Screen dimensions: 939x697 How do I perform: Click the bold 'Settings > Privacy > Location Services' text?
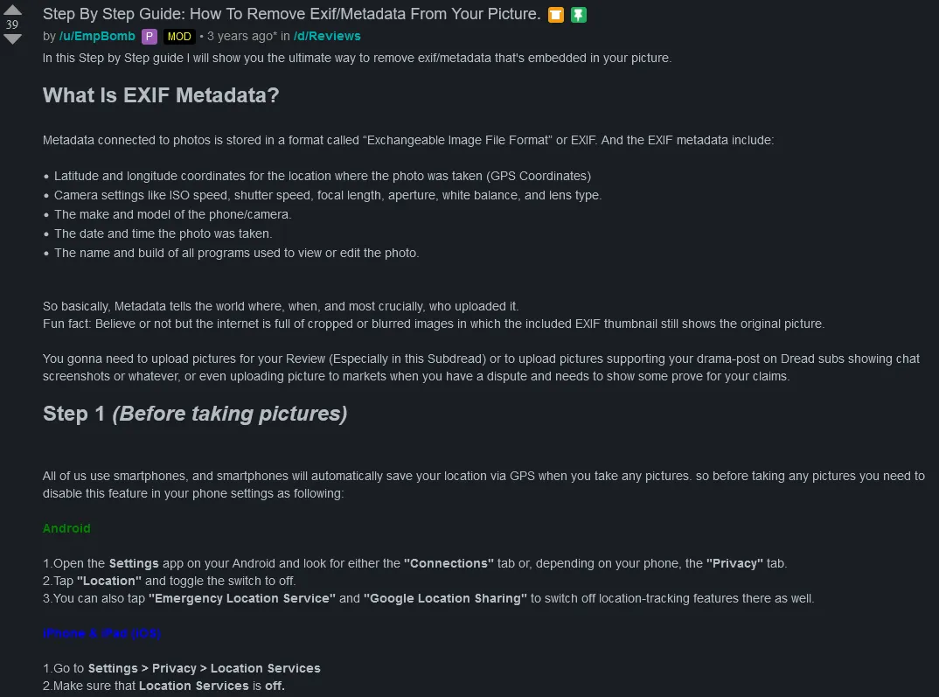pyautogui.click(x=204, y=668)
